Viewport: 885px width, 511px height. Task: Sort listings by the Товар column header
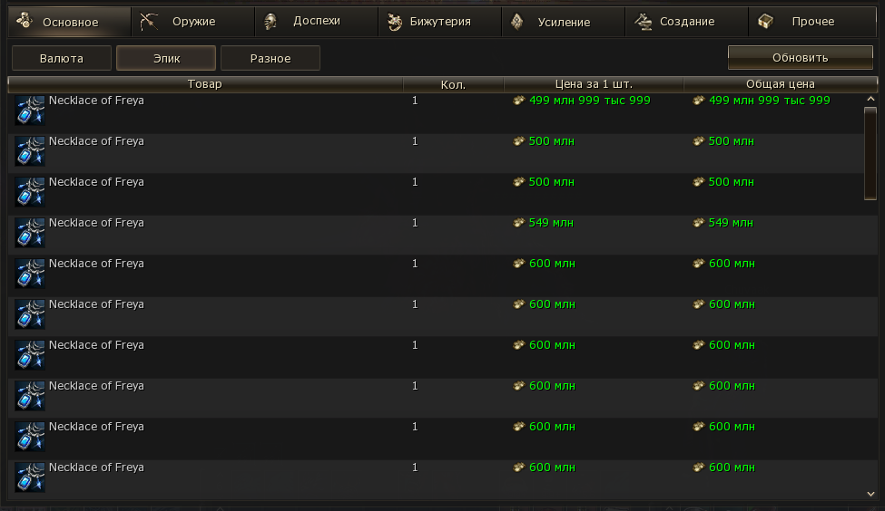205,84
